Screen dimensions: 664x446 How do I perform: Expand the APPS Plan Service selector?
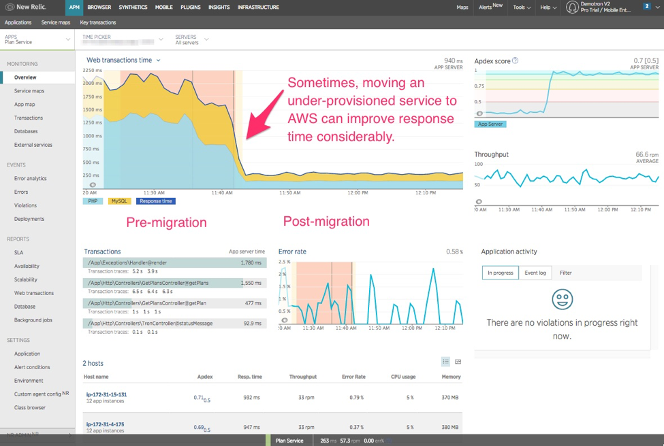click(37, 39)
